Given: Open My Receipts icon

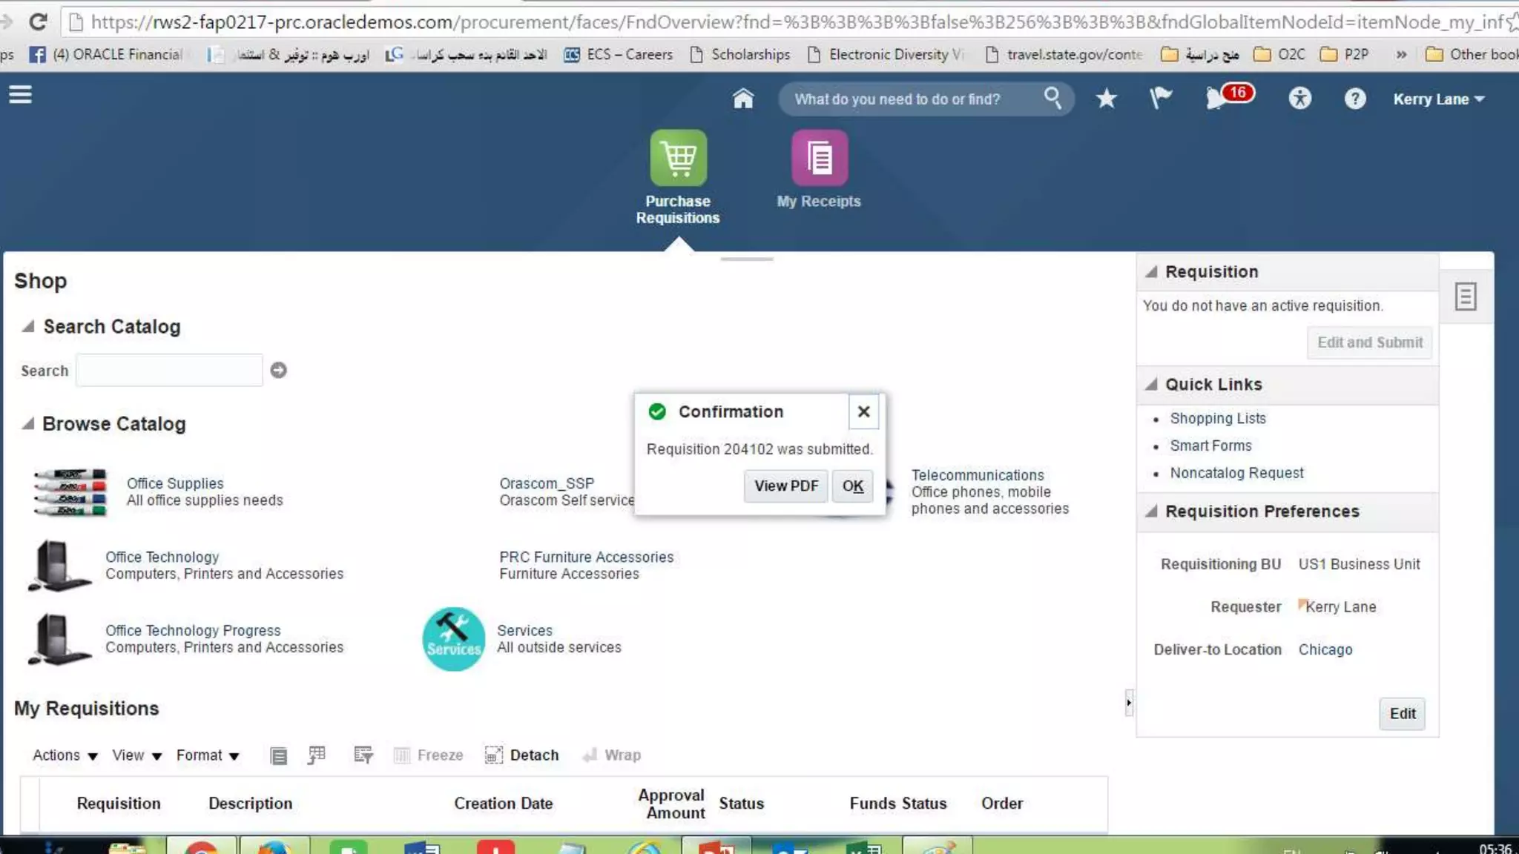Looking at the screenshot, I should click(819, 158).
